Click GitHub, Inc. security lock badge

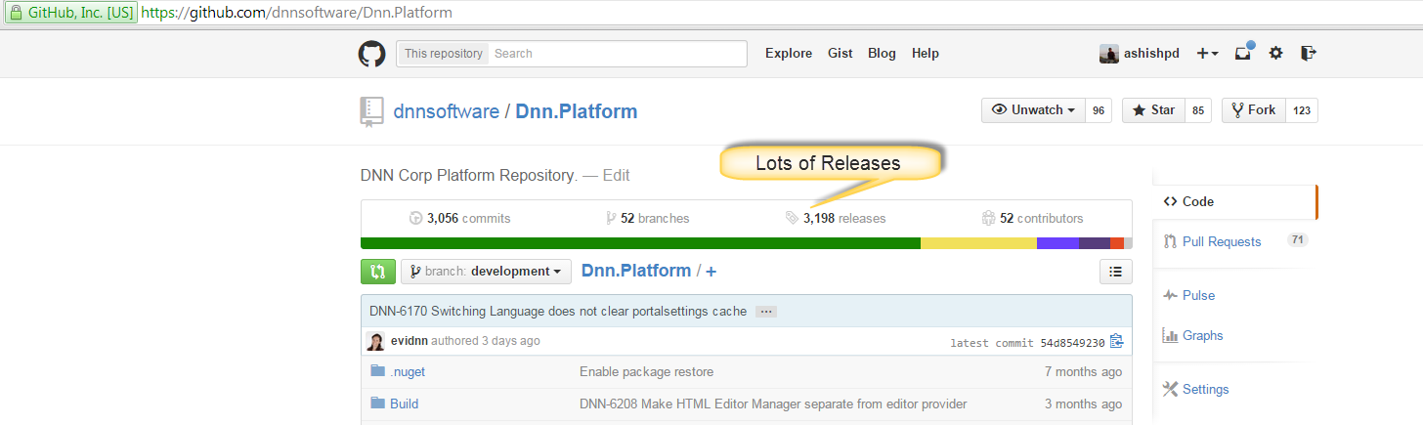click(69, 14)
